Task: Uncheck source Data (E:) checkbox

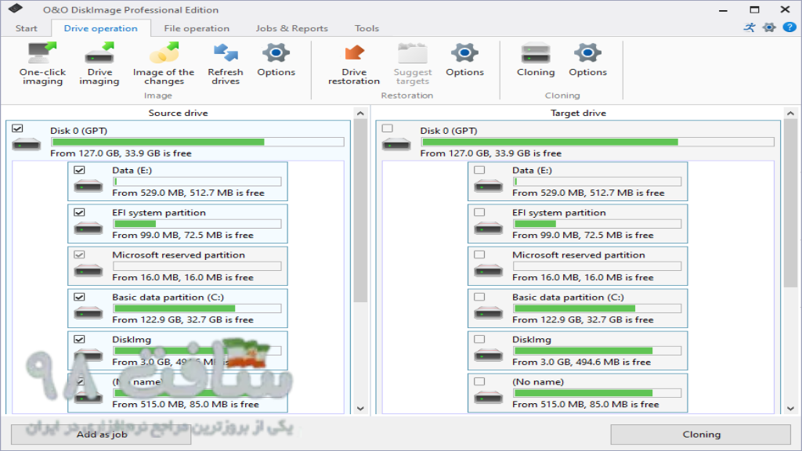Action: click(x=79, y=170)
